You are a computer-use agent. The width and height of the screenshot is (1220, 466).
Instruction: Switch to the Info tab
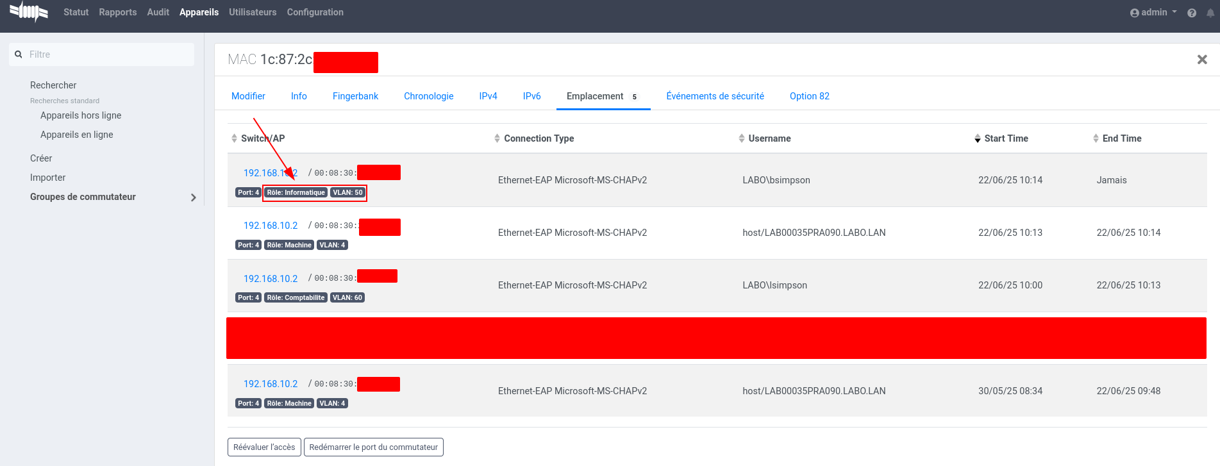[299, 96]
